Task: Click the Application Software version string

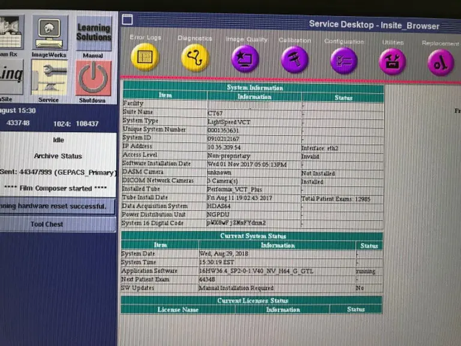Action: coord(256,271)
